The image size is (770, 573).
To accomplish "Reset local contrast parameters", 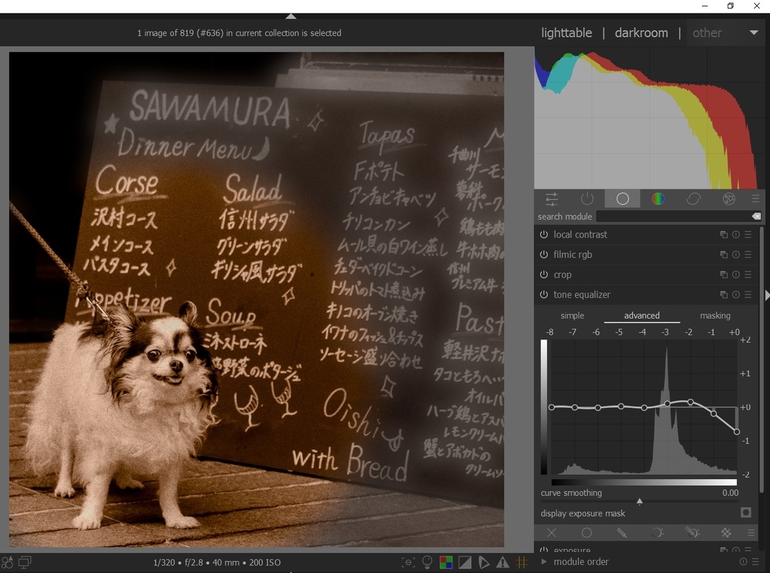I will 736,235.
